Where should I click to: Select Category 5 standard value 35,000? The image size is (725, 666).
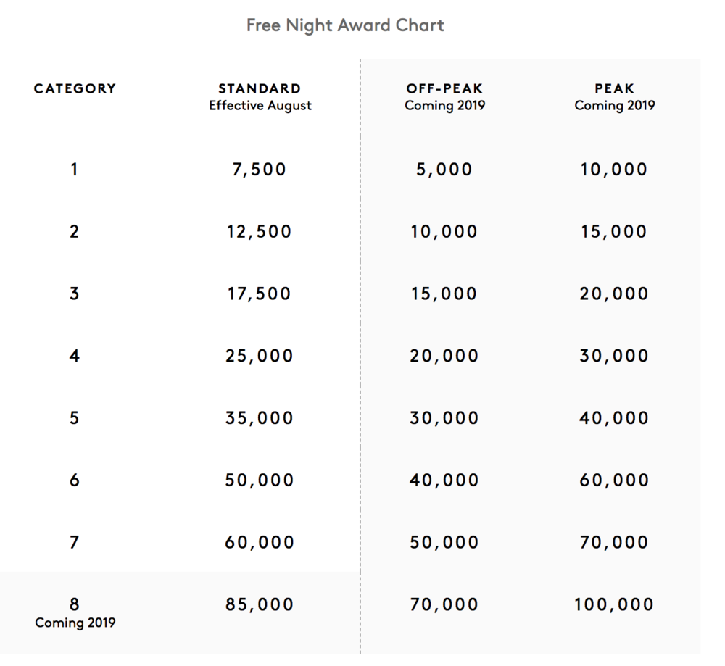pyautogui.click(x=260, y=419)
